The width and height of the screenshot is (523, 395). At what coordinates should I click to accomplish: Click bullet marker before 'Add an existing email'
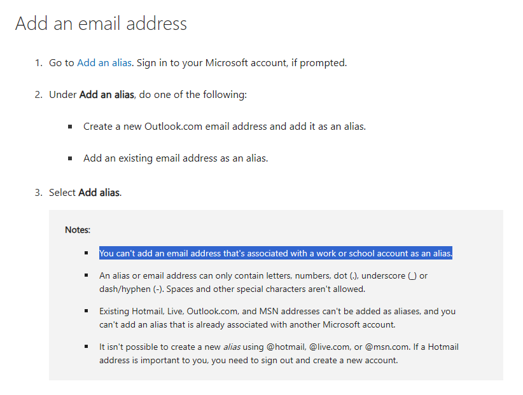pos(70,158)
